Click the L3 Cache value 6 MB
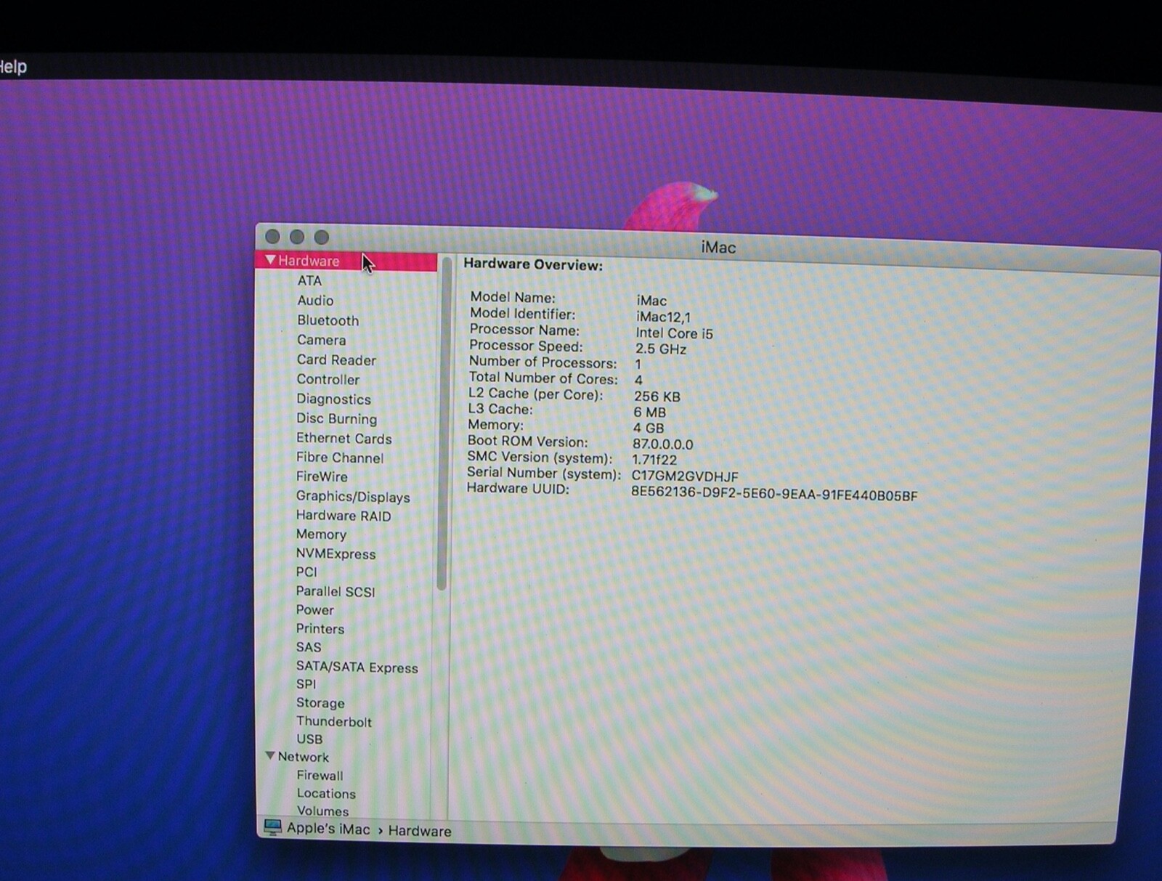The height and width of the screenshot is (881, 1162). click(x=649, y=412)
